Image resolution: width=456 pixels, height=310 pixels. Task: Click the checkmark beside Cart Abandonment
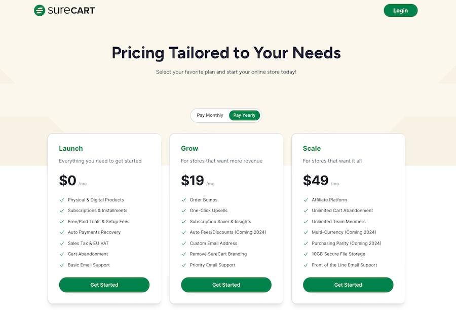62,254
